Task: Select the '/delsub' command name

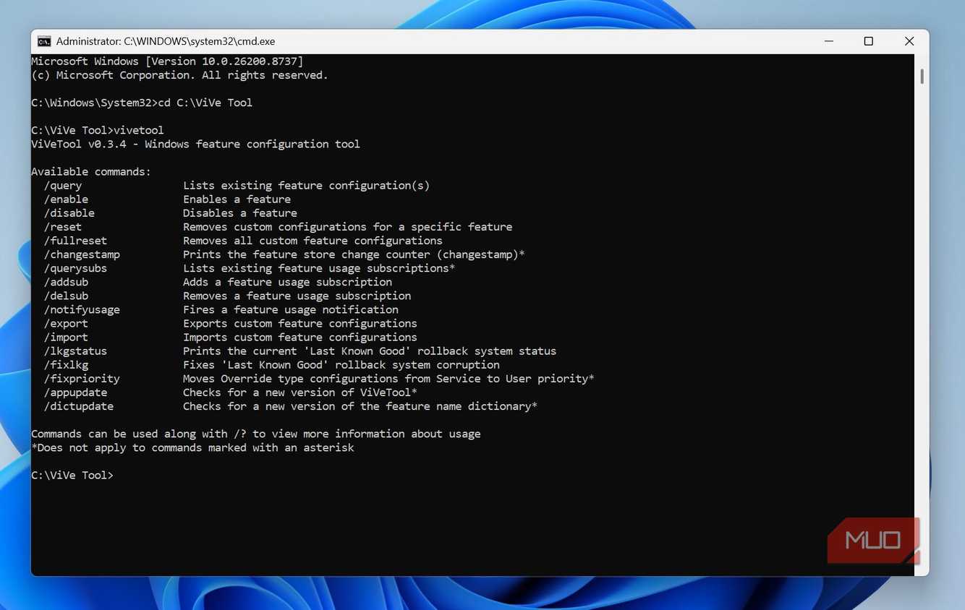Action: (66, 296)
